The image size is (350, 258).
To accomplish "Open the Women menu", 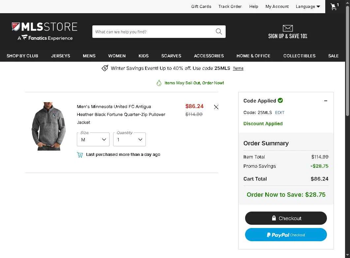I will (117, 56).
